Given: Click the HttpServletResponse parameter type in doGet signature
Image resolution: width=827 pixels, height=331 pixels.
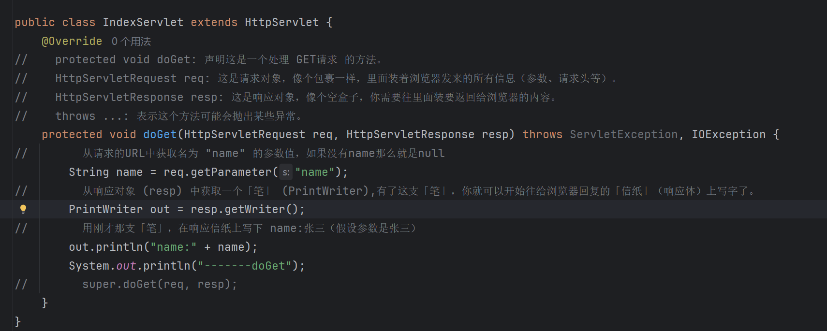Looking at the screenshot, I should [x=410, y=135].
